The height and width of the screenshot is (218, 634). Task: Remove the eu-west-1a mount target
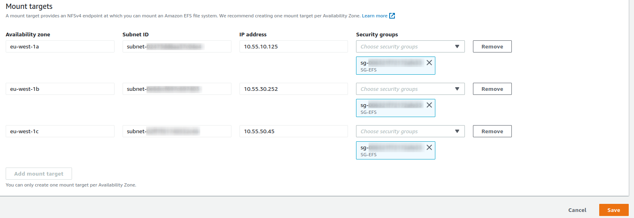pyautogui.click(x=492, y=46)
